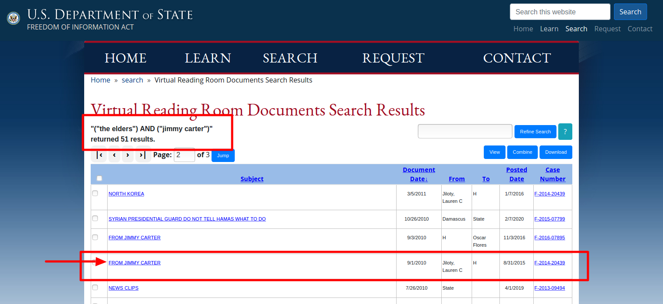Focus the refine search text box
Viewport: 663px width, 304px height.
coord(465,131)
